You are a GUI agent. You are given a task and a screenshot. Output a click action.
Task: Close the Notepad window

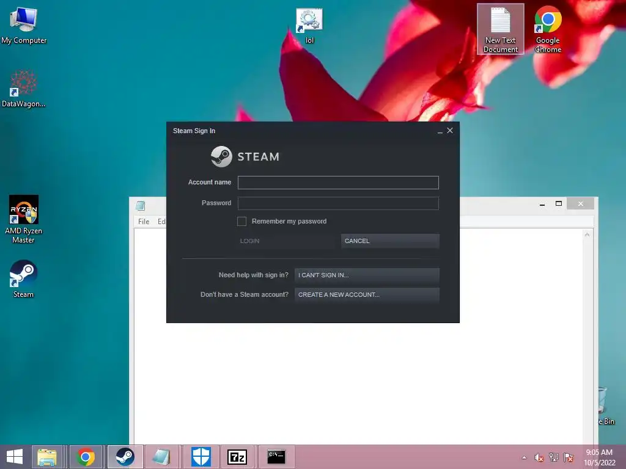pos(581,204)
